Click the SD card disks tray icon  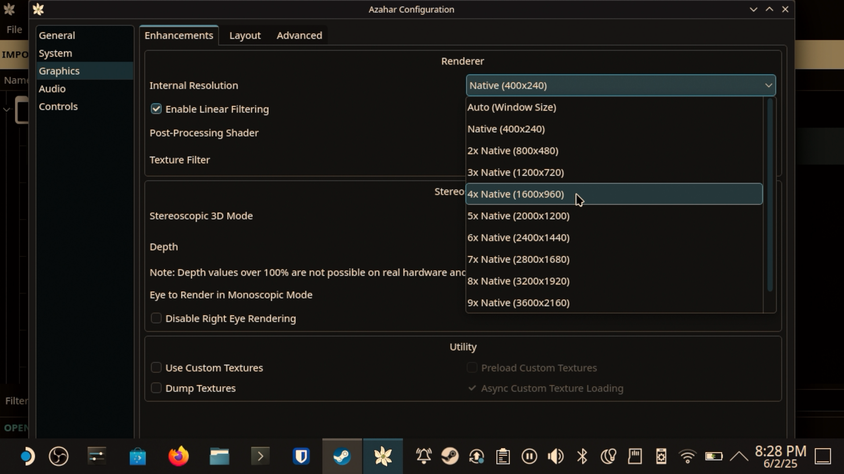coord(635,457)
